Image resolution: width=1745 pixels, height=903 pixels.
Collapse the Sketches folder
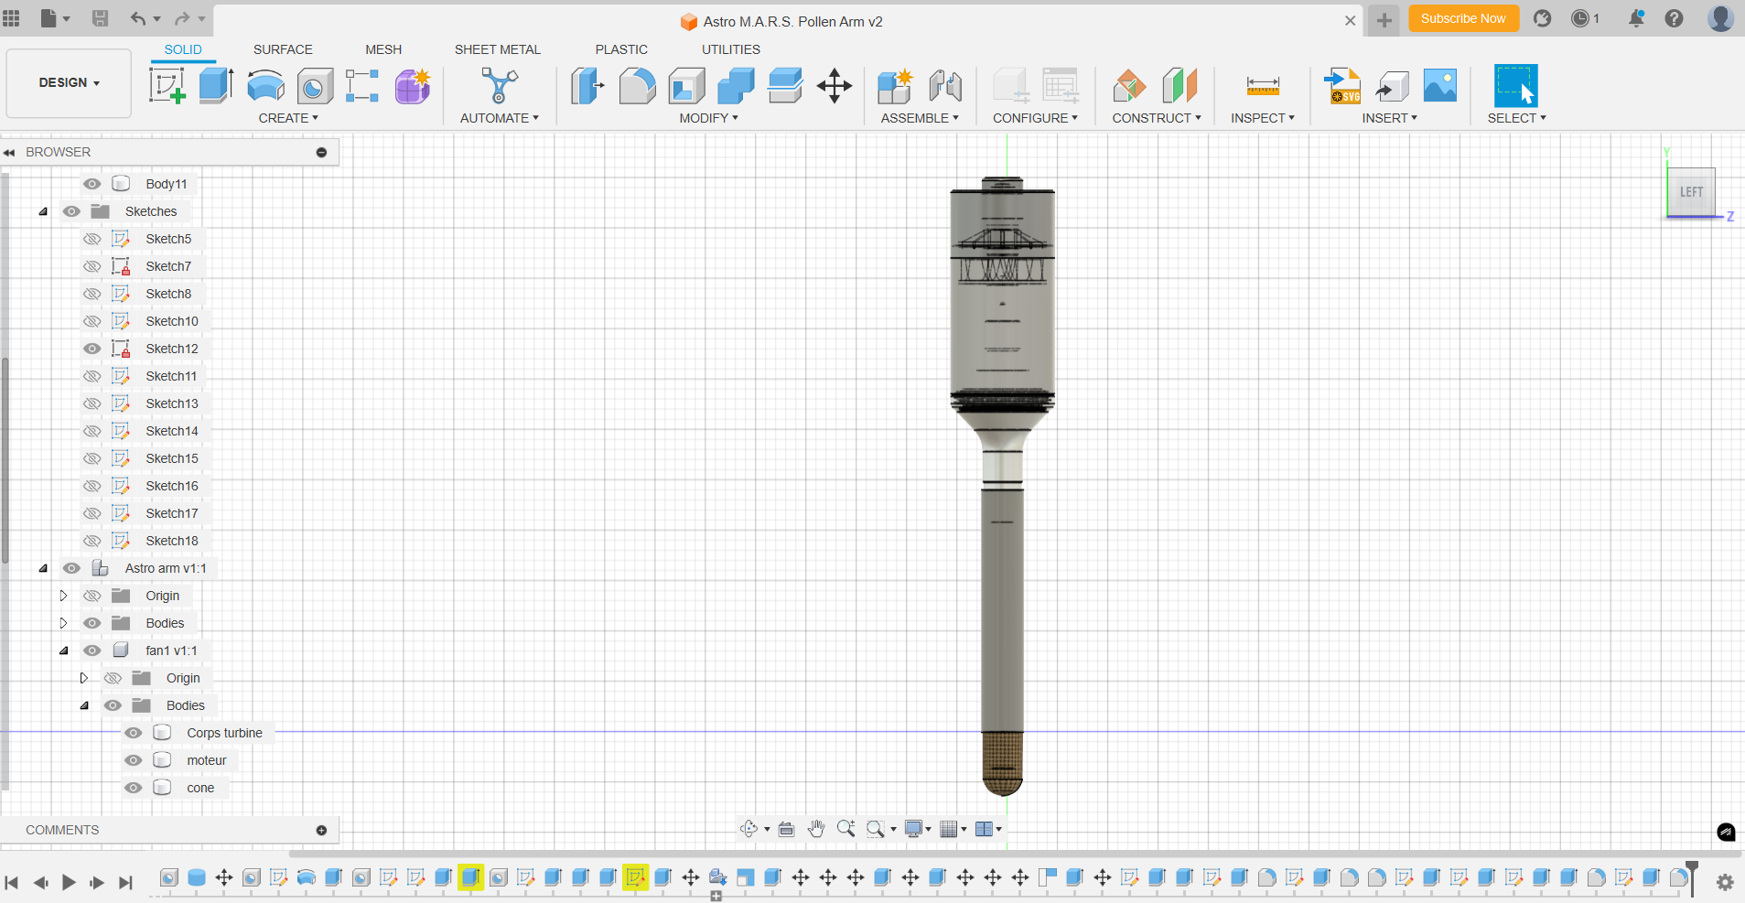43,211
